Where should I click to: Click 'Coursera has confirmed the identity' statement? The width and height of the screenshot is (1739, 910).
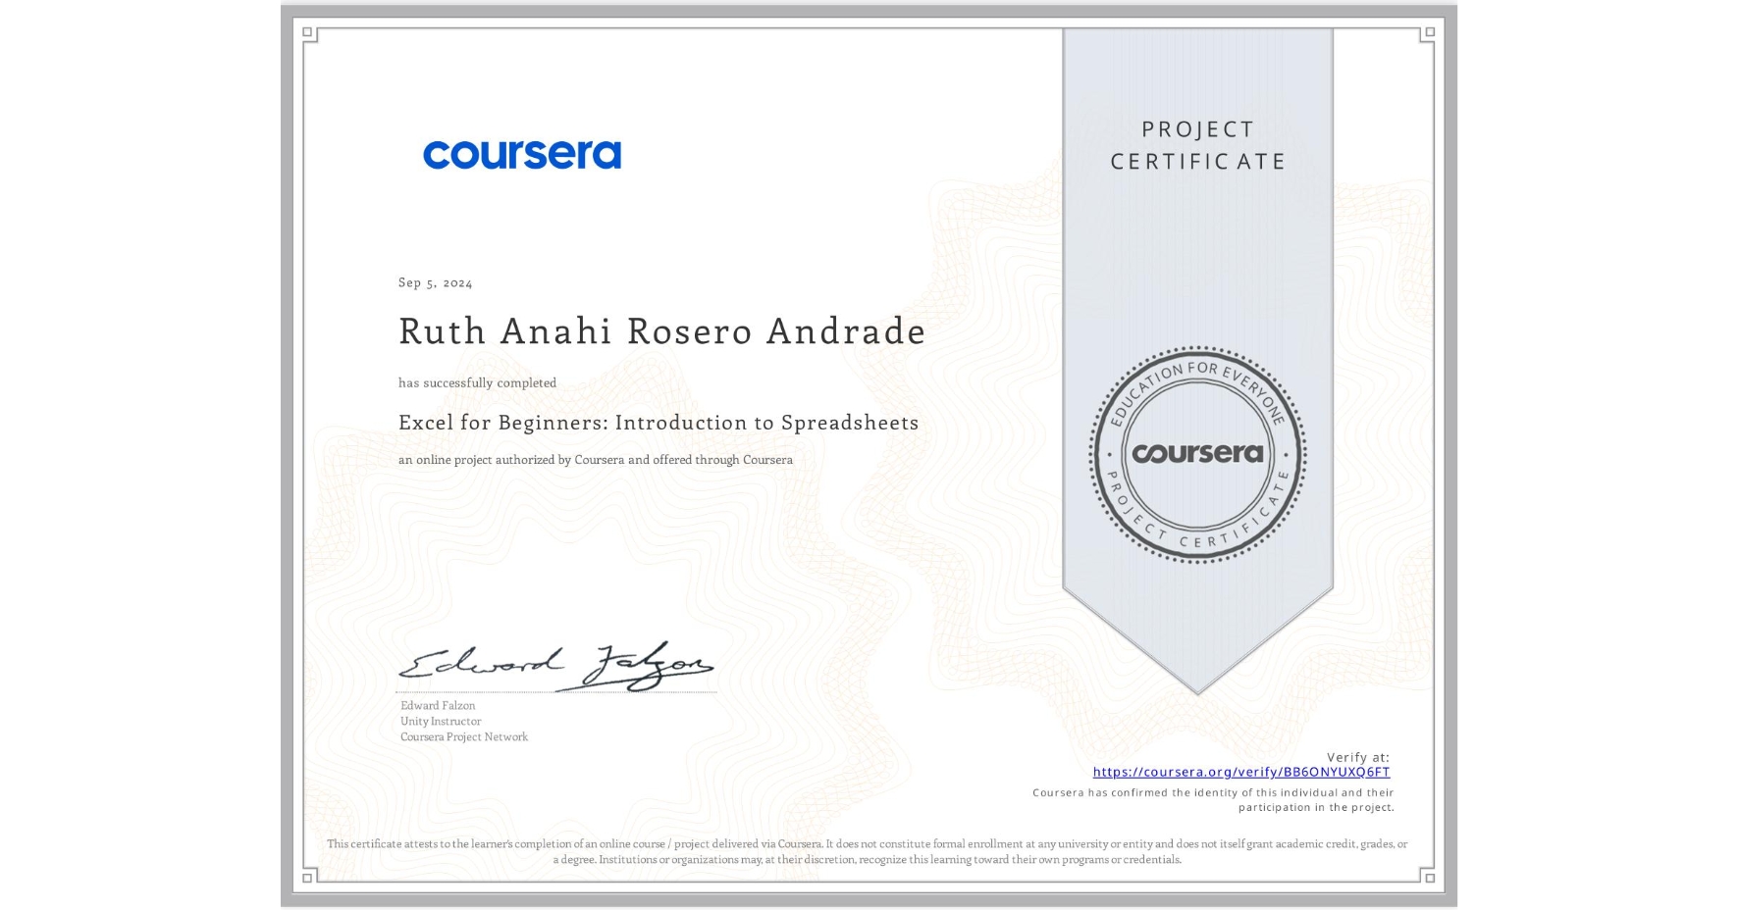(x=1213, y=800)
